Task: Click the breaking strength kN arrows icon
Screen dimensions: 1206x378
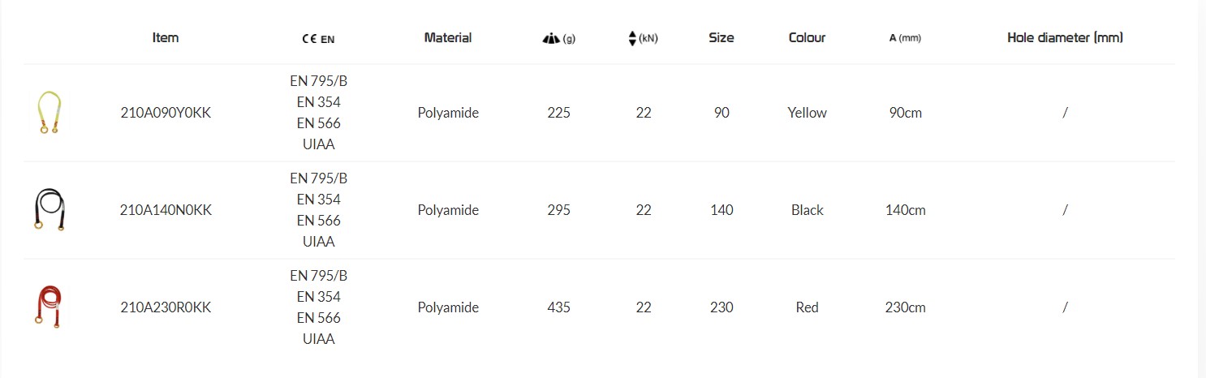Action: pos(633,38)
